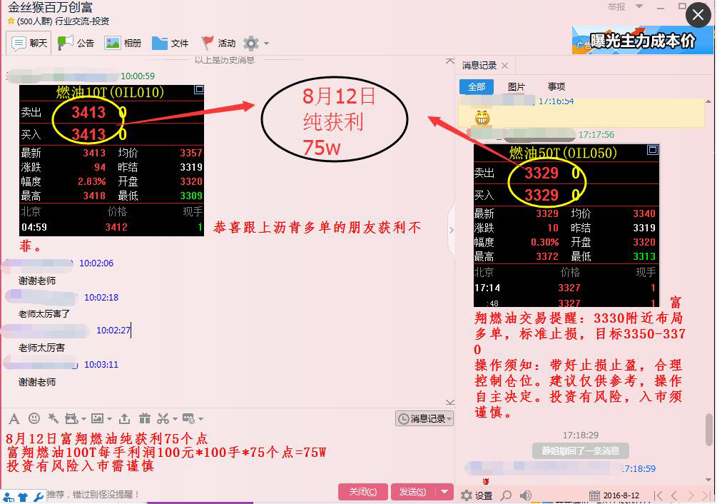Screen dimensions: 717x504
Task: Open the 公告 announcements tab
Action: click(x=76, y=44)
